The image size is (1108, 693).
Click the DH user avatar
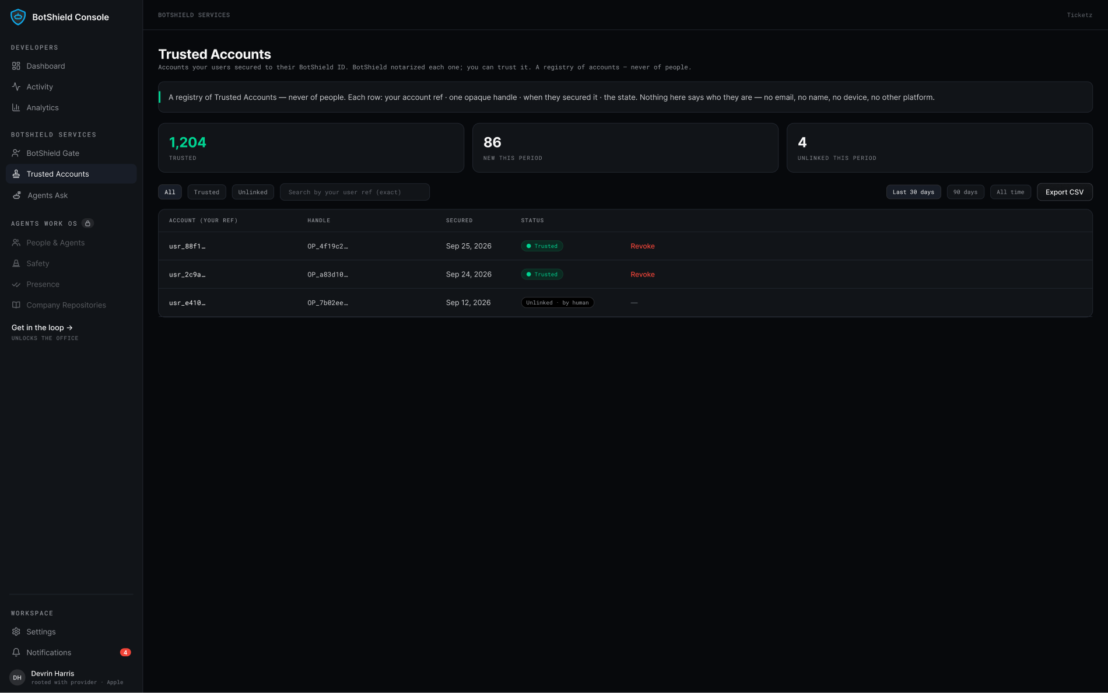click(17, 677)
